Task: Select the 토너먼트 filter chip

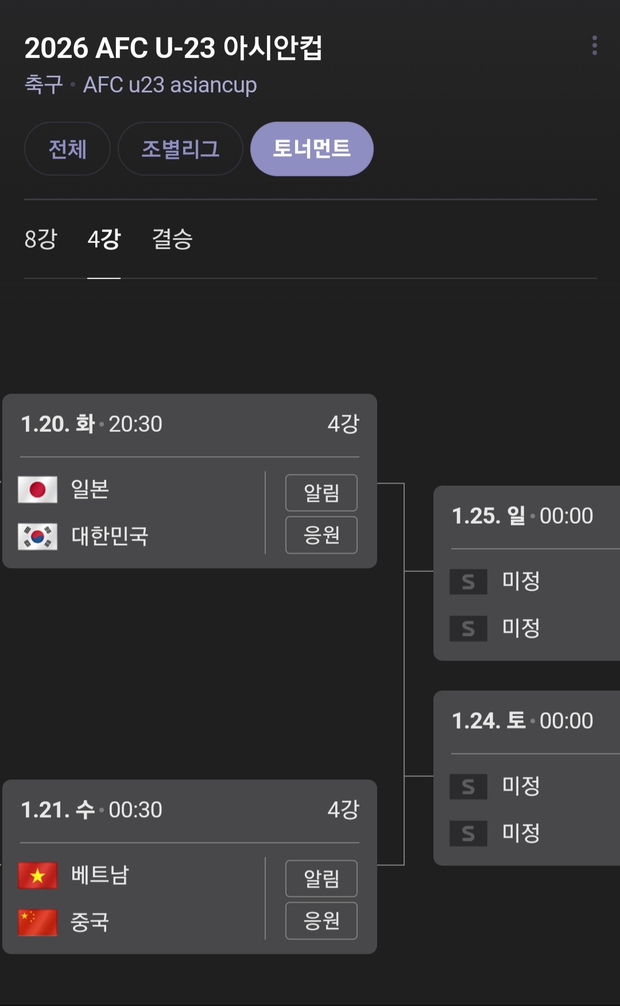Action: tap(312, 149)
